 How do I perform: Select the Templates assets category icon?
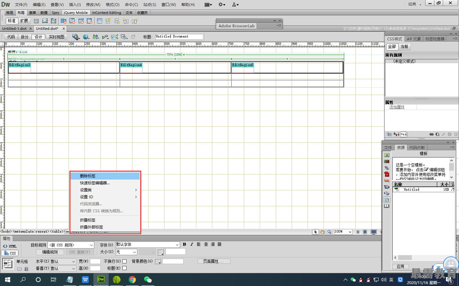[x=387, y=200]
